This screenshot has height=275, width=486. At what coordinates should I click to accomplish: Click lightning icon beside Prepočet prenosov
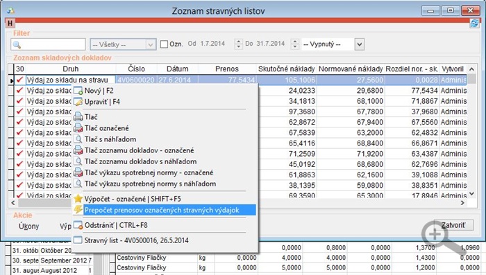pyautogui.click(x=78, y=210)
